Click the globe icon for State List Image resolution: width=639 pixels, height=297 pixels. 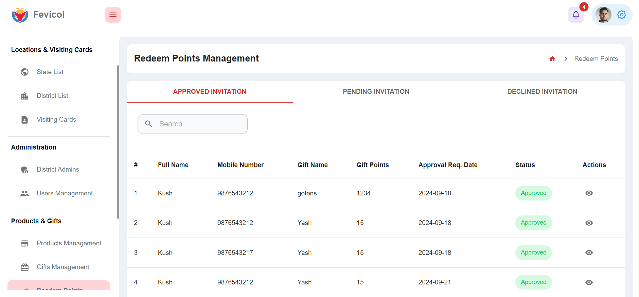(x=25, y=72)
